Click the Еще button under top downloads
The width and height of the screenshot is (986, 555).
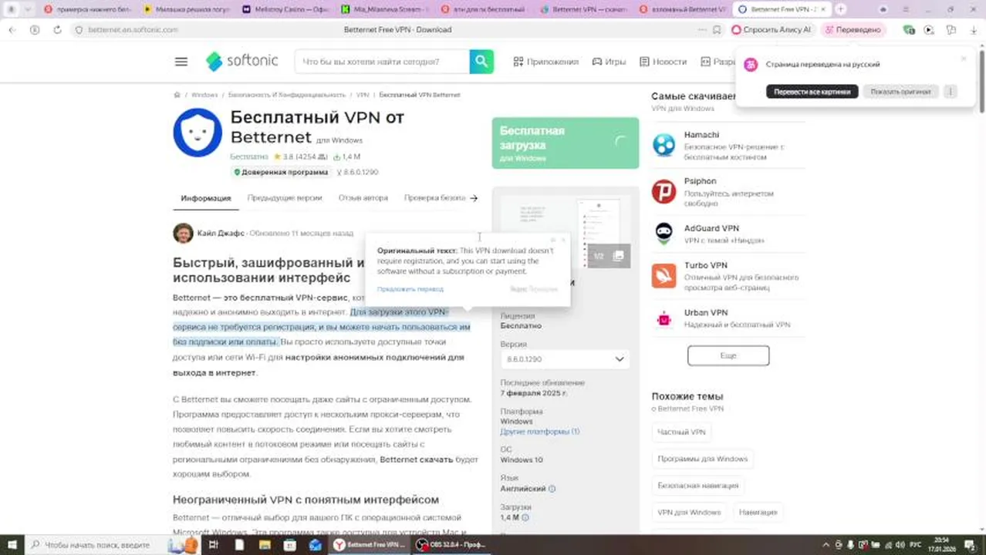pos(728,355)
